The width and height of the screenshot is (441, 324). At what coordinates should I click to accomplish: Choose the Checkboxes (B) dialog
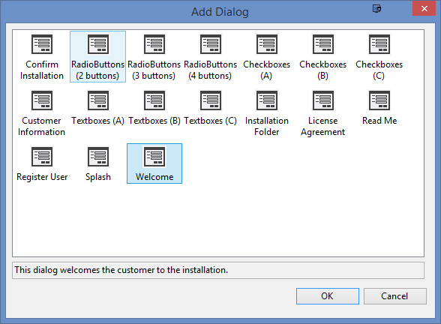click(322, 56)
